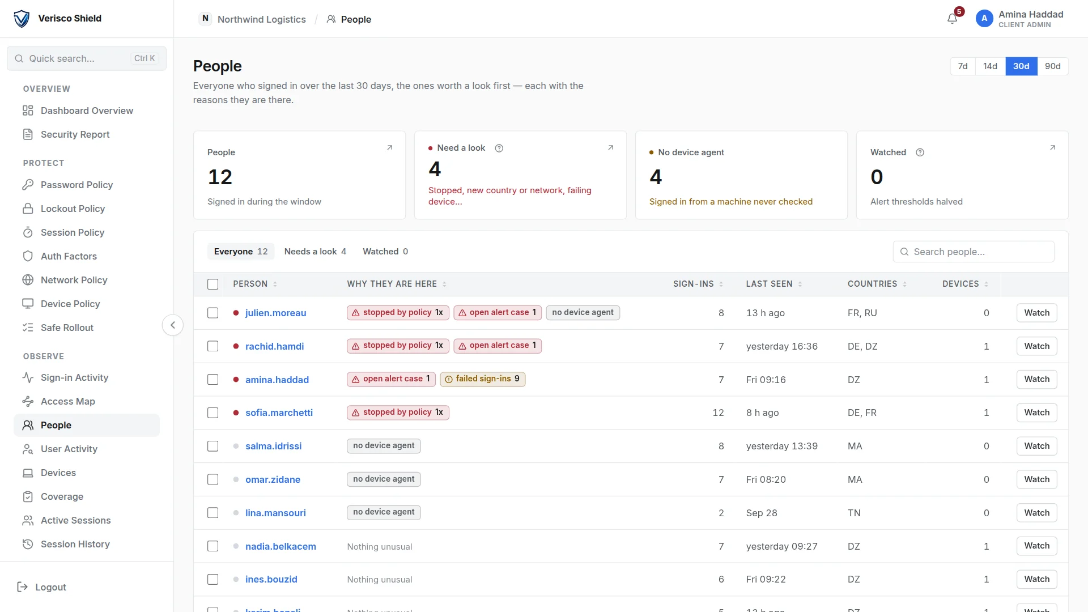Image resolution: width=1088 pixels, height=612 pixels.
Task: Check the rachid.hamdi row checkbox
Action: [213, 346]
